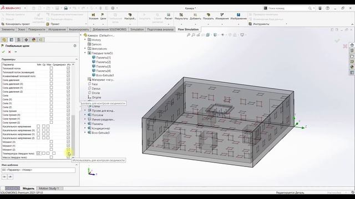Switch to the Эскиз tab
Viewport: 355px width, 199px height.
[x=22, y=29]
